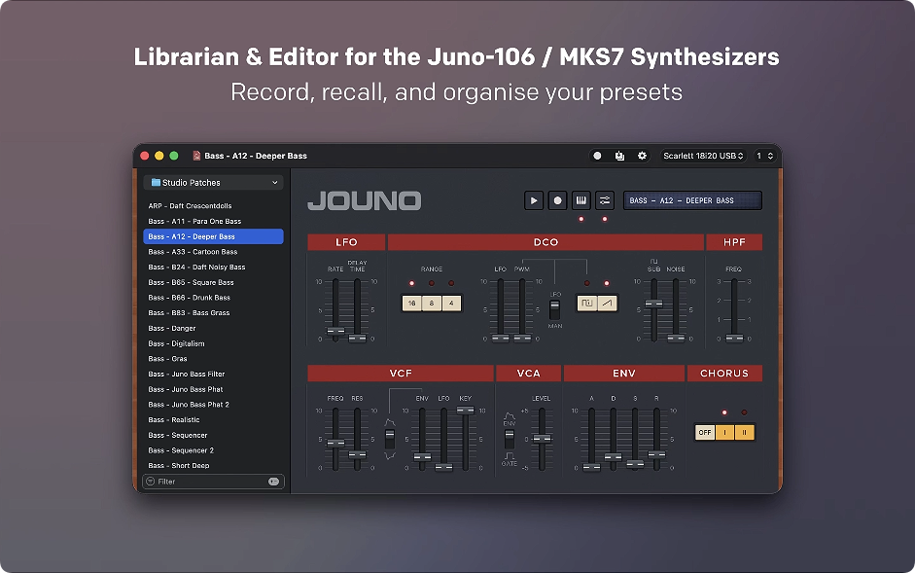915x573 pixels.
Task: Click inside the Filter input field
Action: 204,481
